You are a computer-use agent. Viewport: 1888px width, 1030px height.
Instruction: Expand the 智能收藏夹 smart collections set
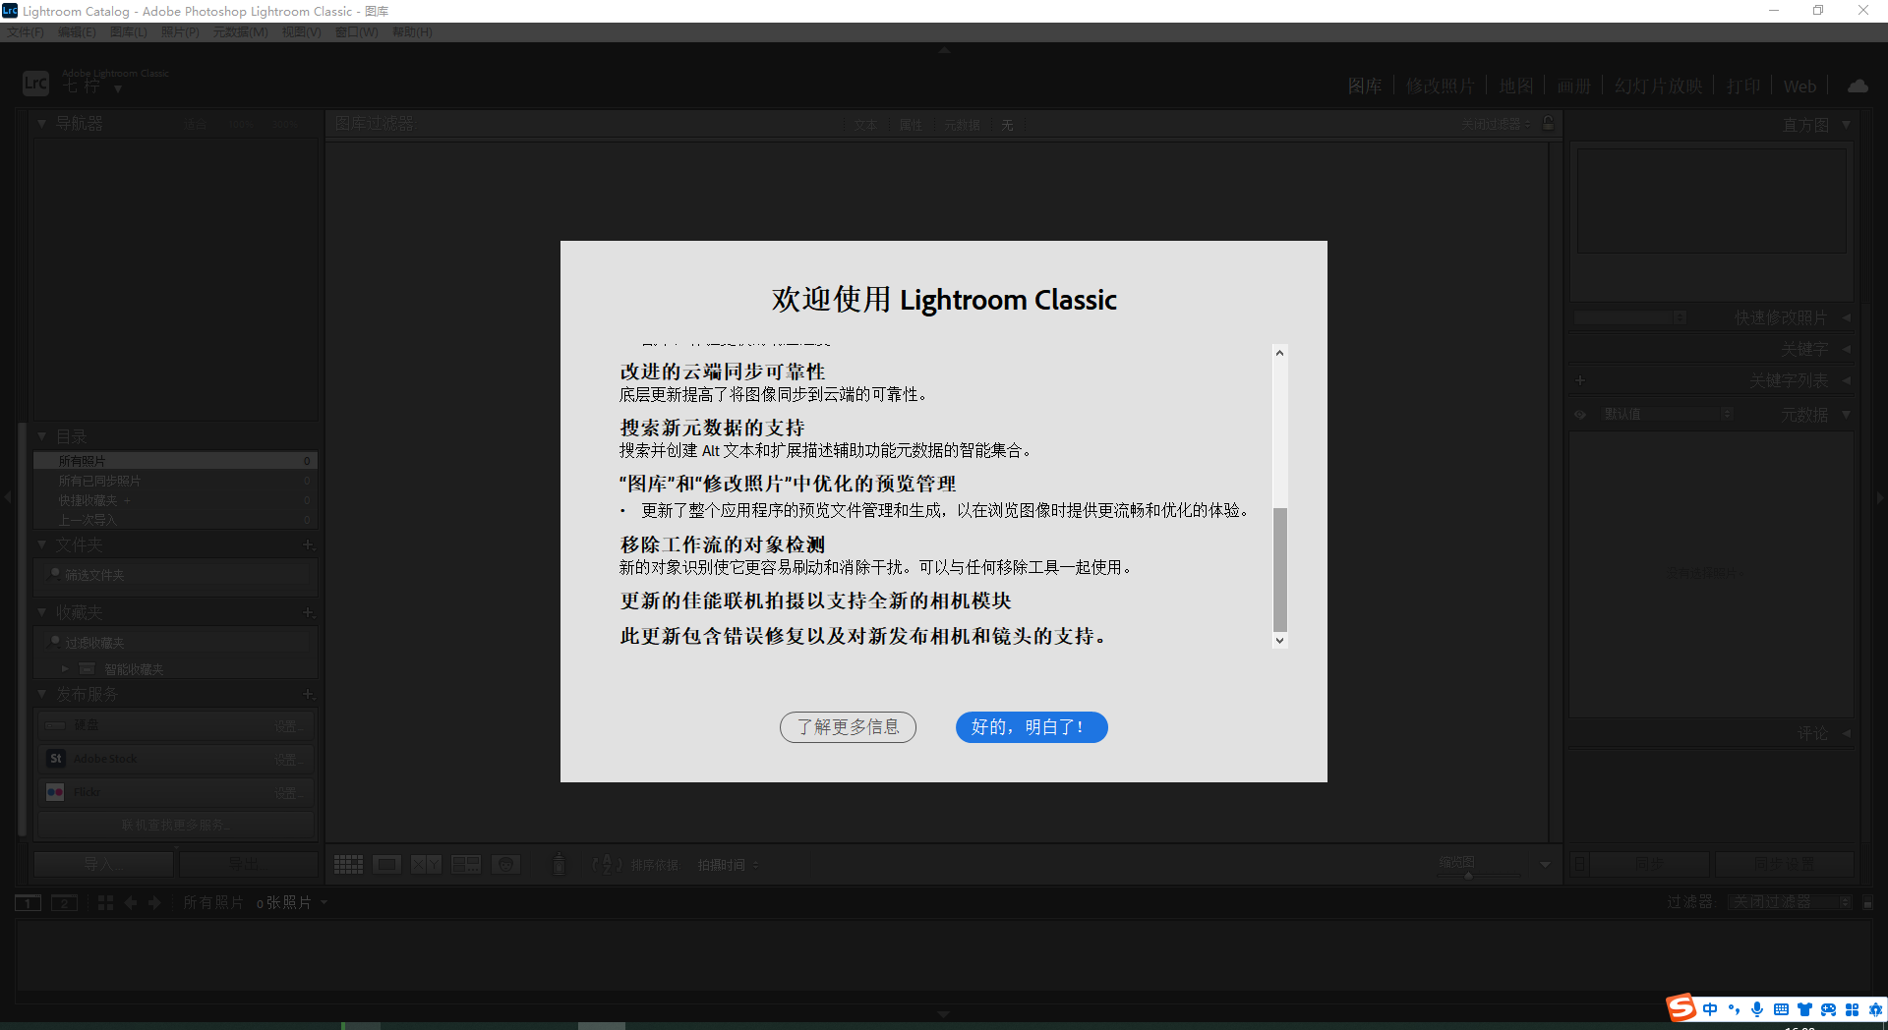coord(66,669)
